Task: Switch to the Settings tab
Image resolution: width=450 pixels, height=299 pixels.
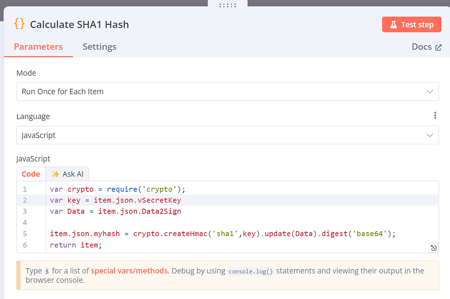Action: [x=99, y=47]
